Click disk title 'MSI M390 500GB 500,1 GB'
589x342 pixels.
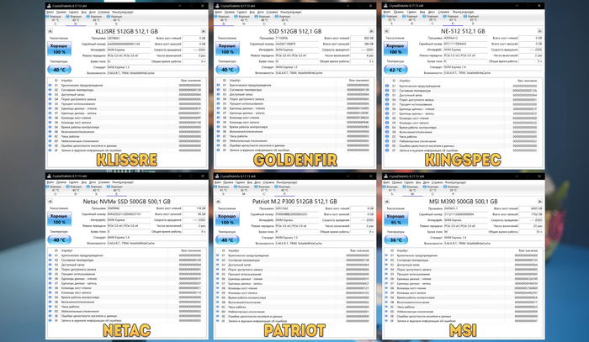click(463, 202)
